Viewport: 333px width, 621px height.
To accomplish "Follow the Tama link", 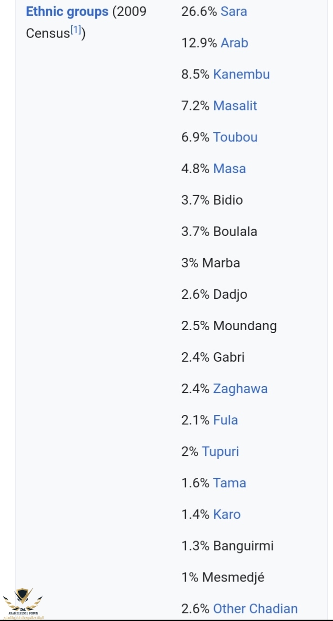I will point(230,483).
